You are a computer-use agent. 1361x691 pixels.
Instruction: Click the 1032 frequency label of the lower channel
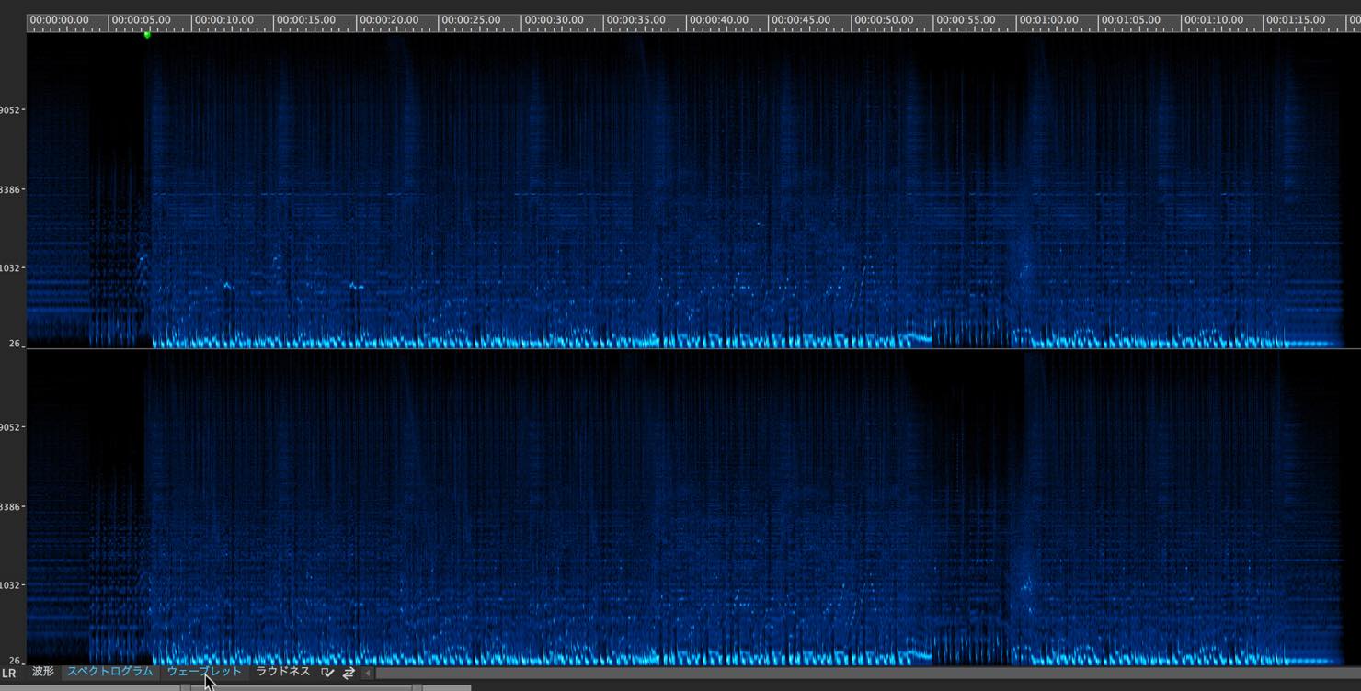(11, 585)
